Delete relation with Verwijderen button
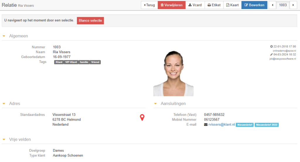The image size is (300, 162). (172, 5)
